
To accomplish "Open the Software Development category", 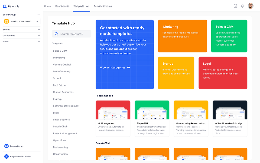I will coord(66,106).
